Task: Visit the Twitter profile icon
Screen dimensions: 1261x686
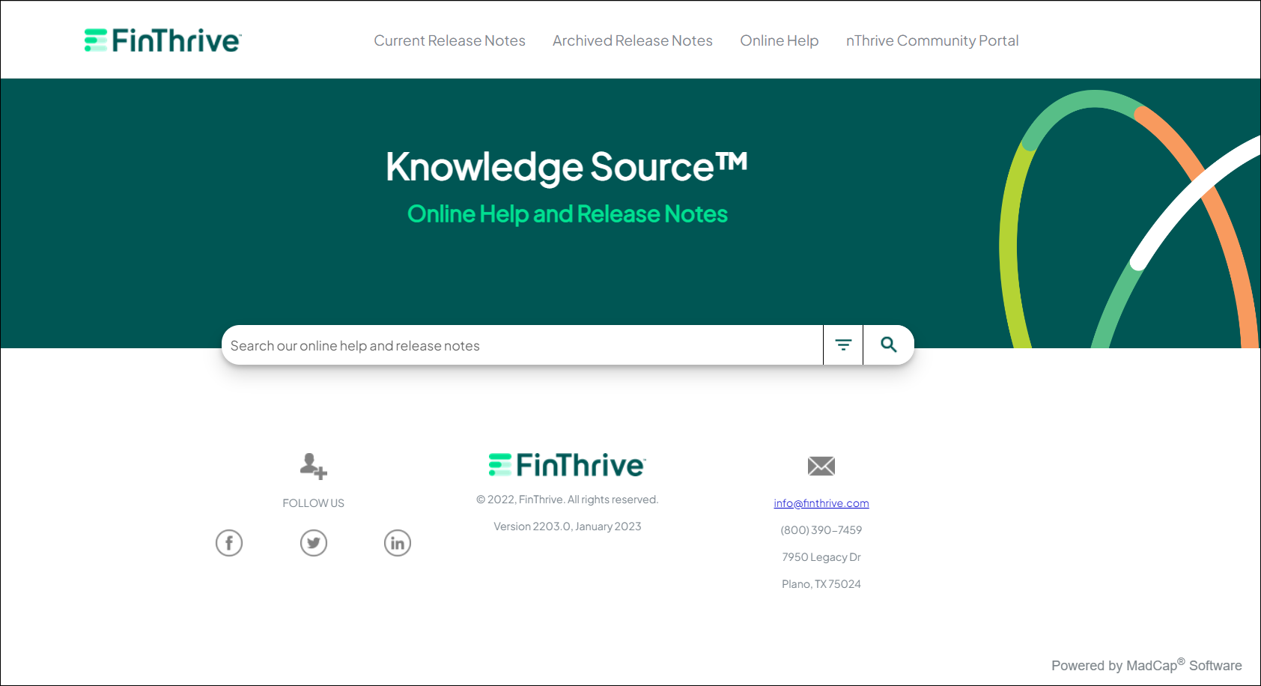Action: point(314,543)
